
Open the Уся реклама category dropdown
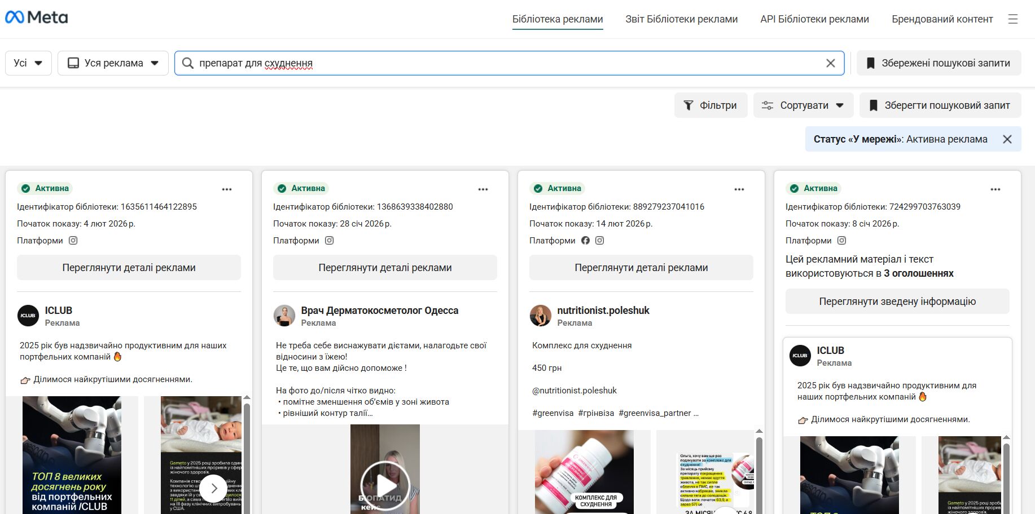[x=113, y=63]
